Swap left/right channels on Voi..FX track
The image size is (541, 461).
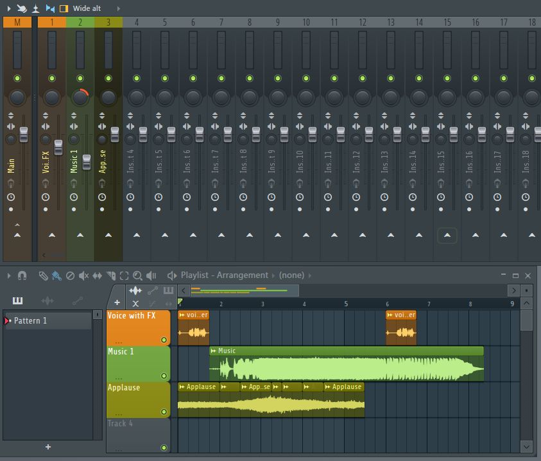[x=46, y=126]
